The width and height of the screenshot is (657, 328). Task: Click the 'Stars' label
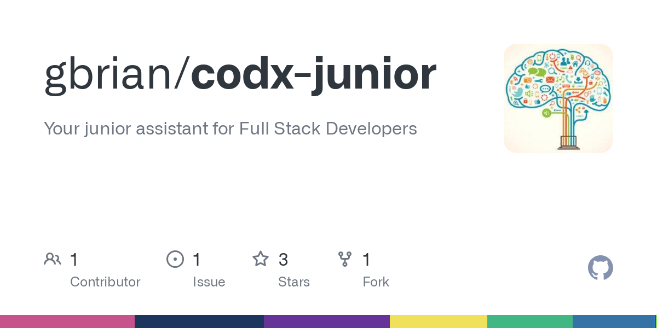tap(294, 282)
